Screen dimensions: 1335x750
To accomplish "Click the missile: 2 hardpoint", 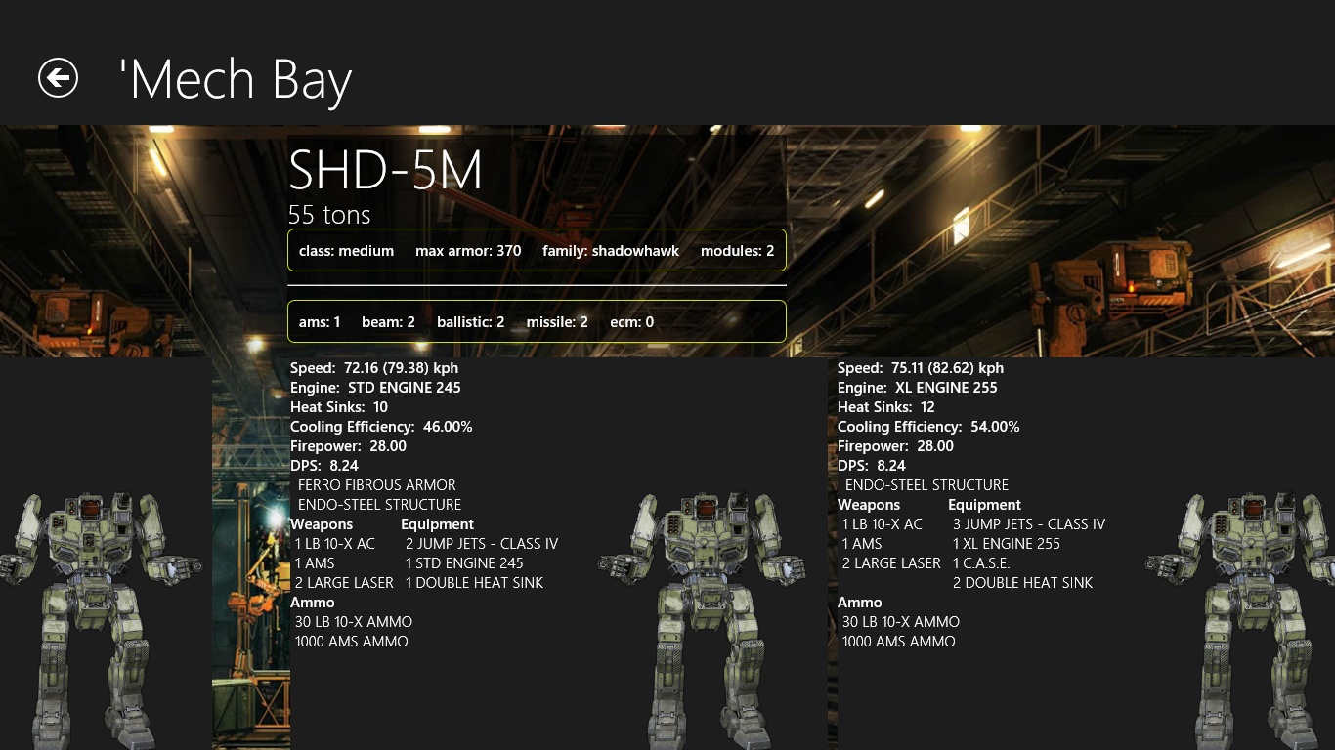I will click(557, 321).
